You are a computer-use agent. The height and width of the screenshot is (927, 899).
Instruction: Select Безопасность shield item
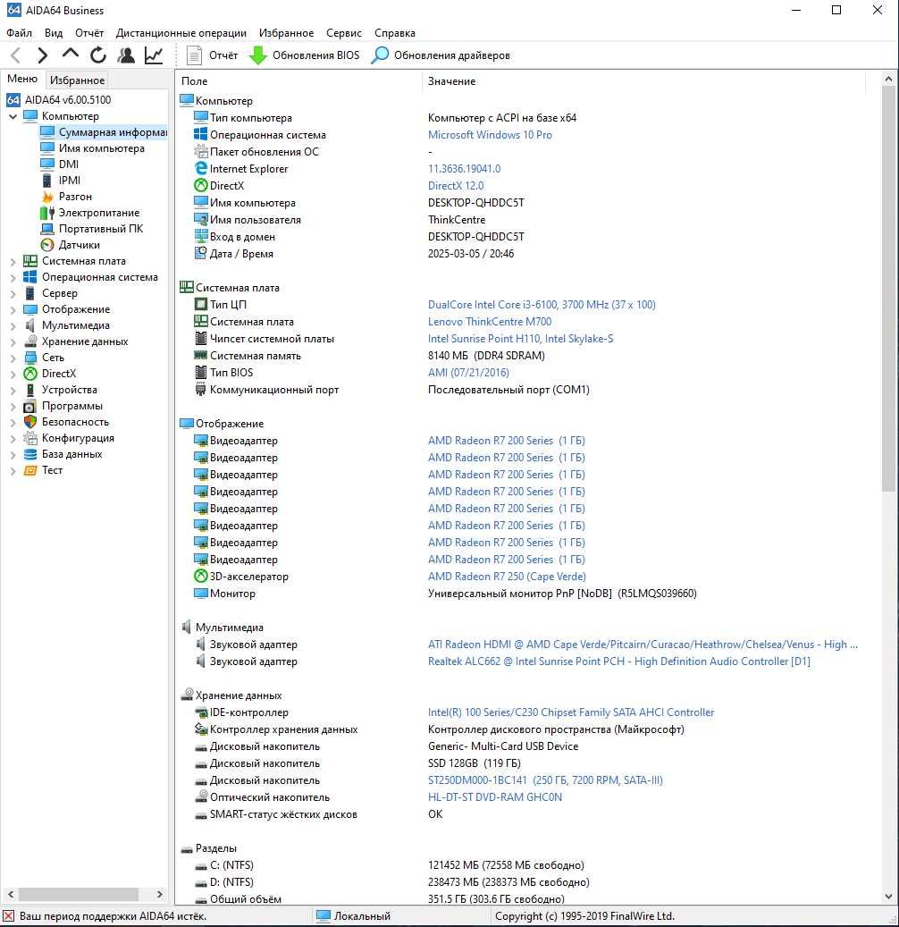coord(75,422)
